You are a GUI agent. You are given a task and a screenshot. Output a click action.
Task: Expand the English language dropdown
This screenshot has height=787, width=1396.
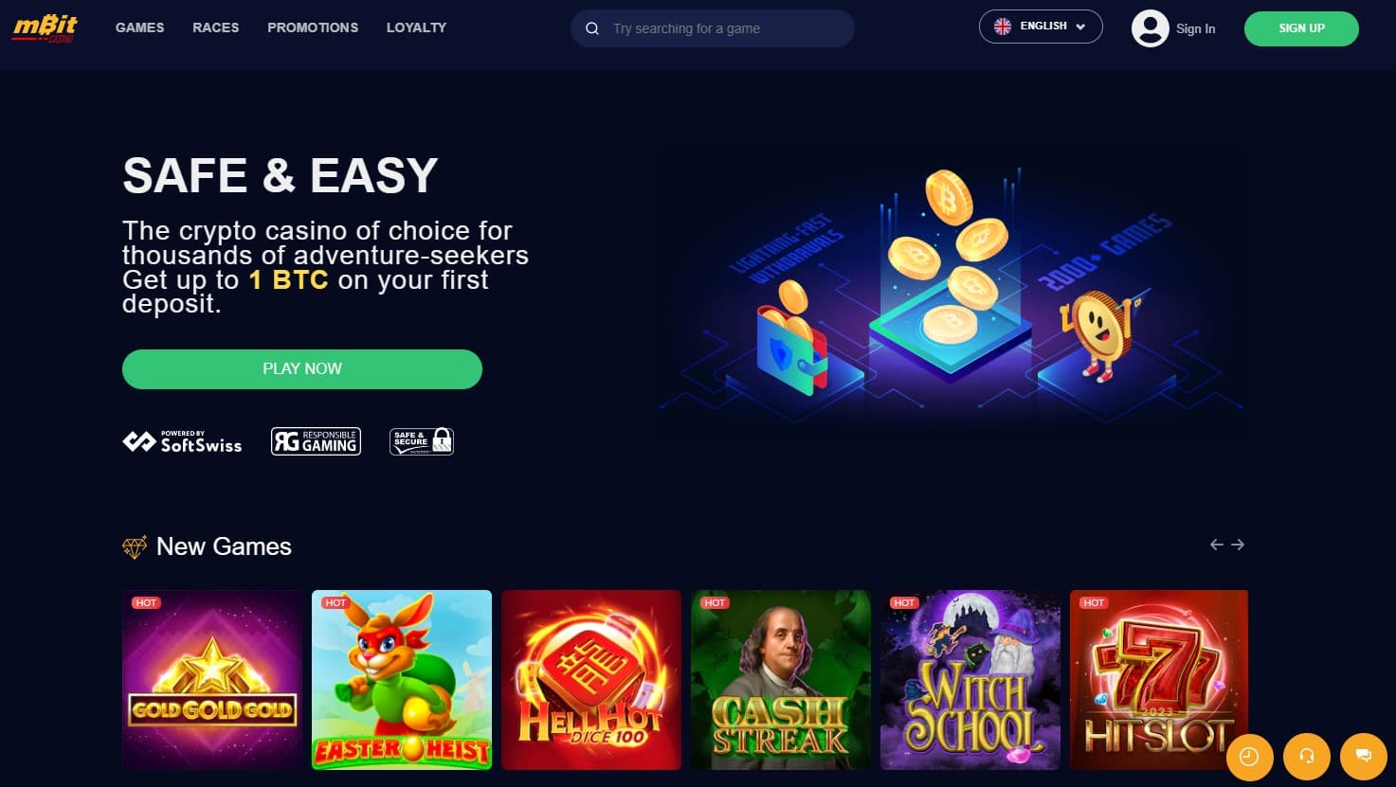pos(1041,27)
